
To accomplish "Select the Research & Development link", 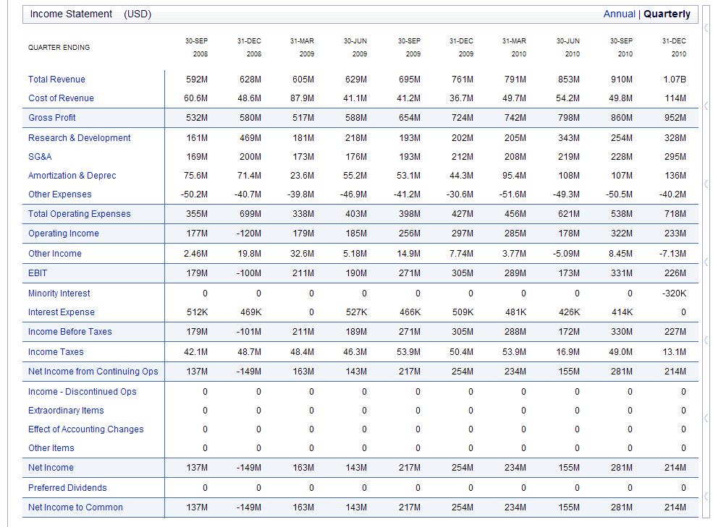I will click(x=79, y=138).
